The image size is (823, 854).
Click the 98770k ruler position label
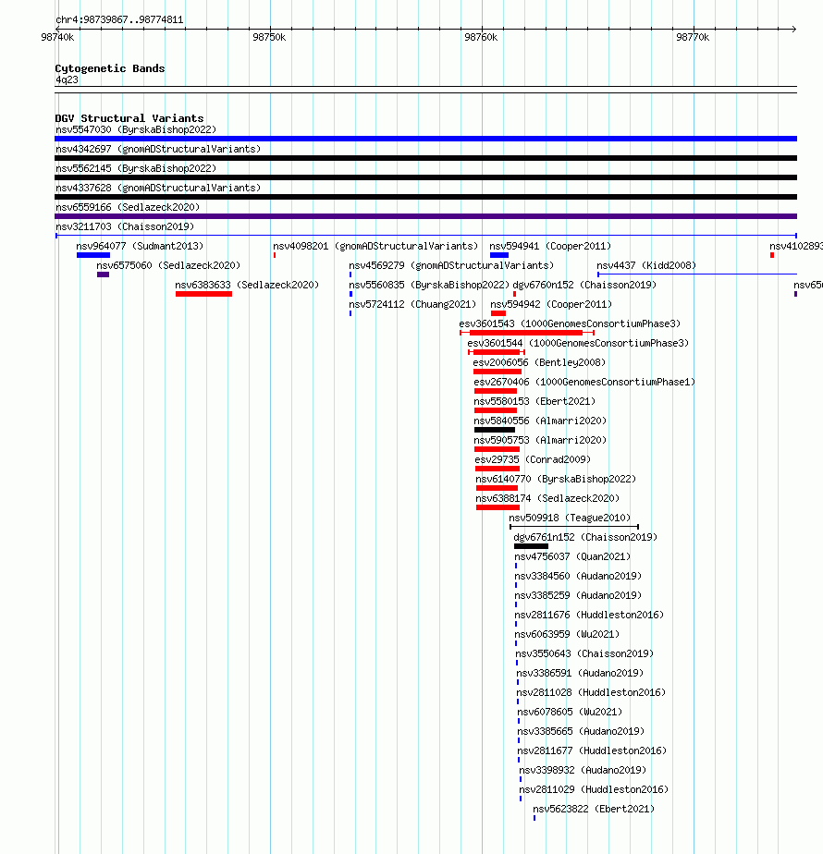[693, 38]
